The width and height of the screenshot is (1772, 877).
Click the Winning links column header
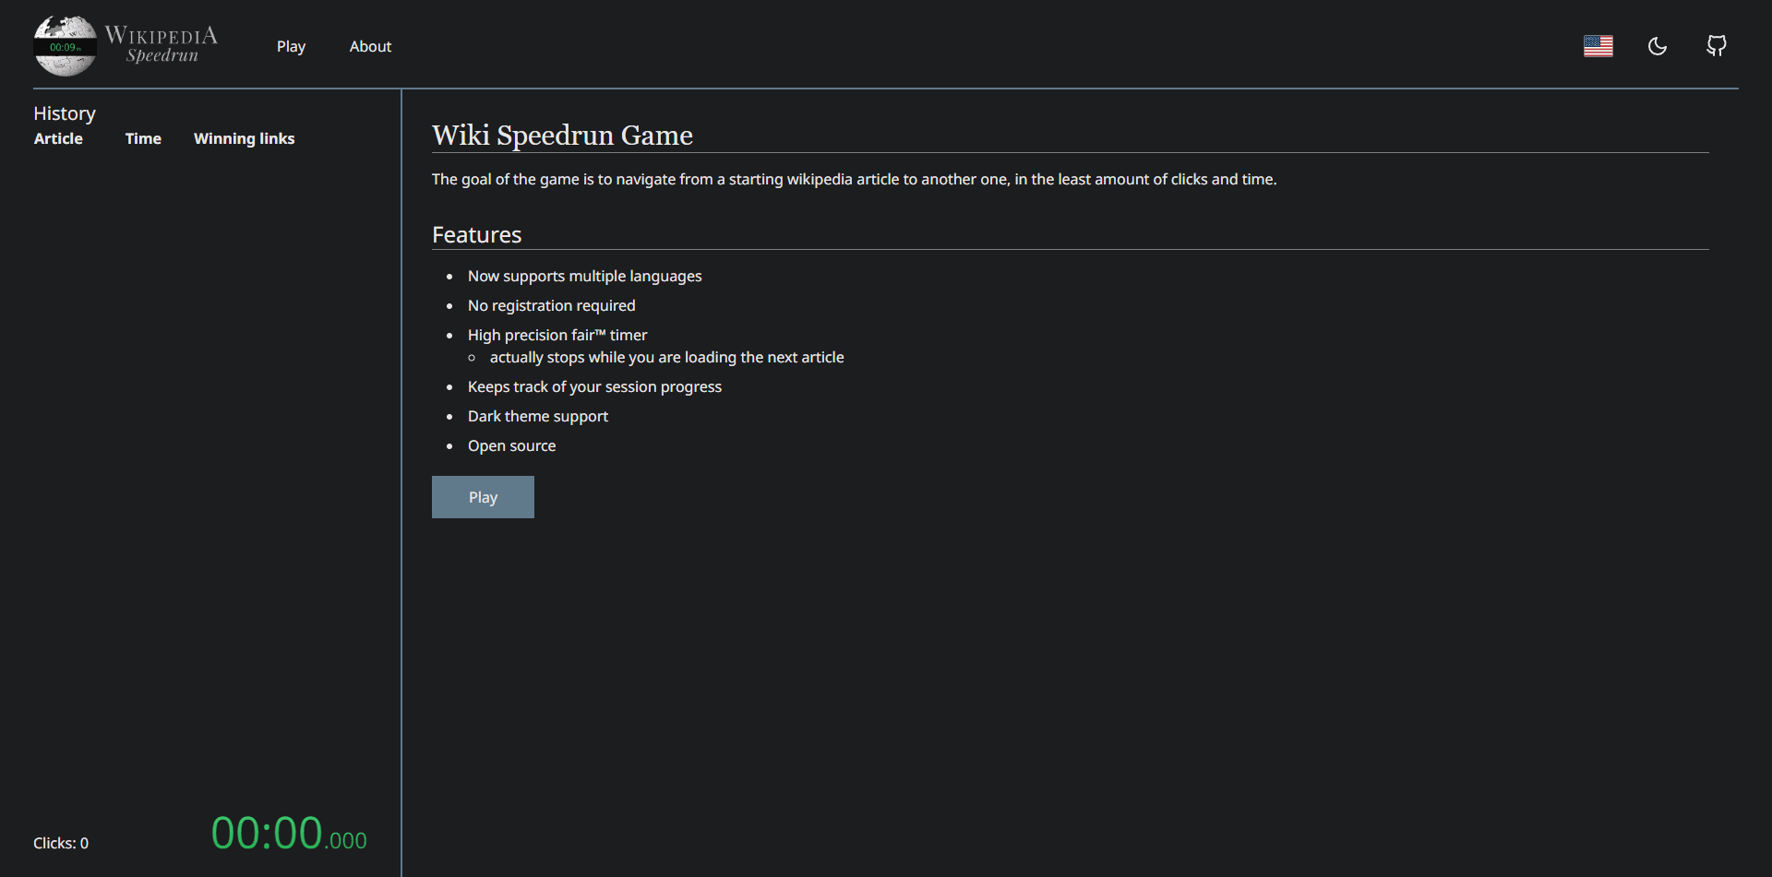[244, 138]
